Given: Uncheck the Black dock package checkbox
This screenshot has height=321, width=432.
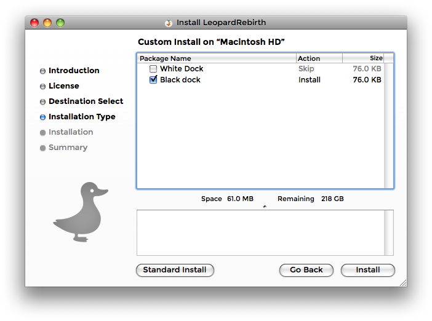Looking at the screenshot, I should pos(153,80).
